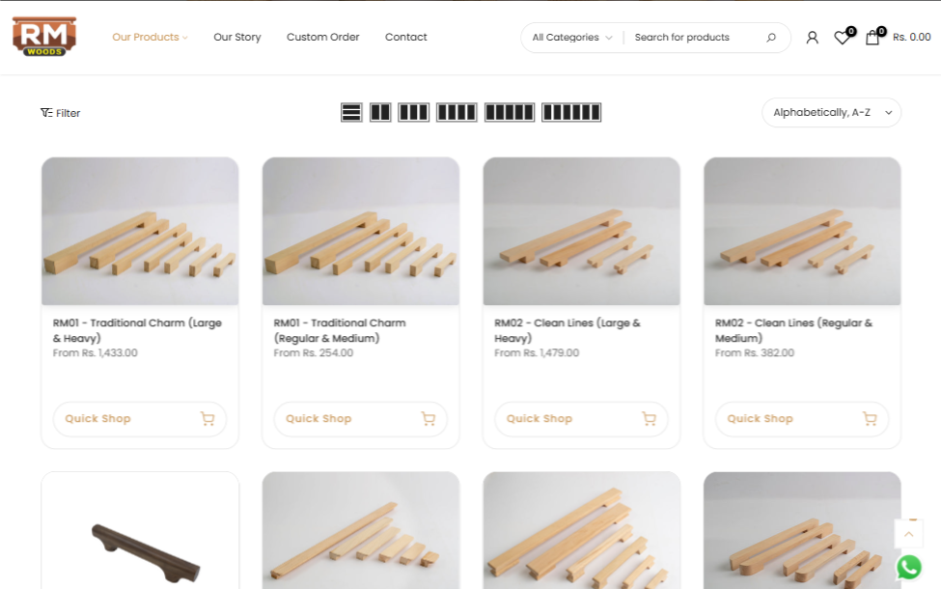This screenshot has width=941, height=589.
Task: Open the Filter panel
Action: (61, 113)
